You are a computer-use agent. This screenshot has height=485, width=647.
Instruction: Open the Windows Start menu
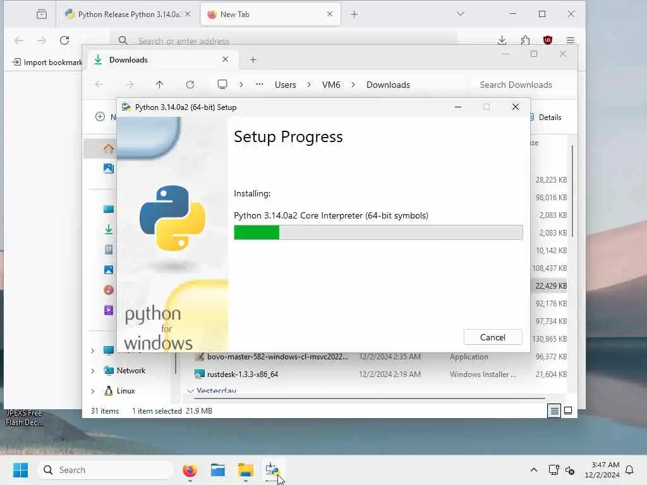point(20,470)
